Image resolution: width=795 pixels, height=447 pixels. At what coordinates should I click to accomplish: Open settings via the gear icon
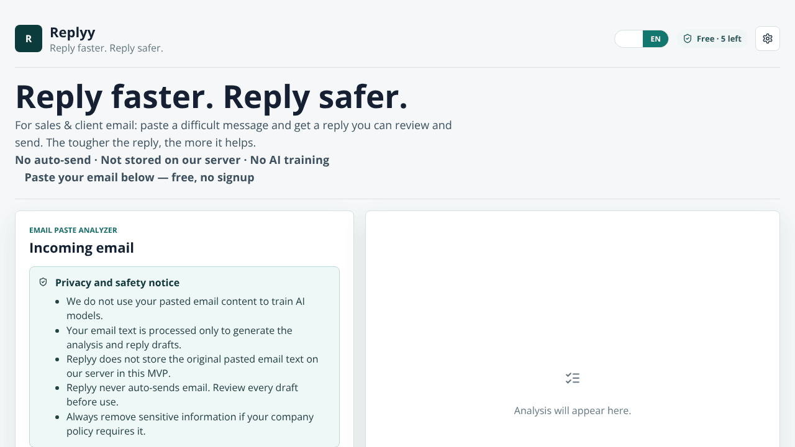pyautogui.click(x=768, y=38)
